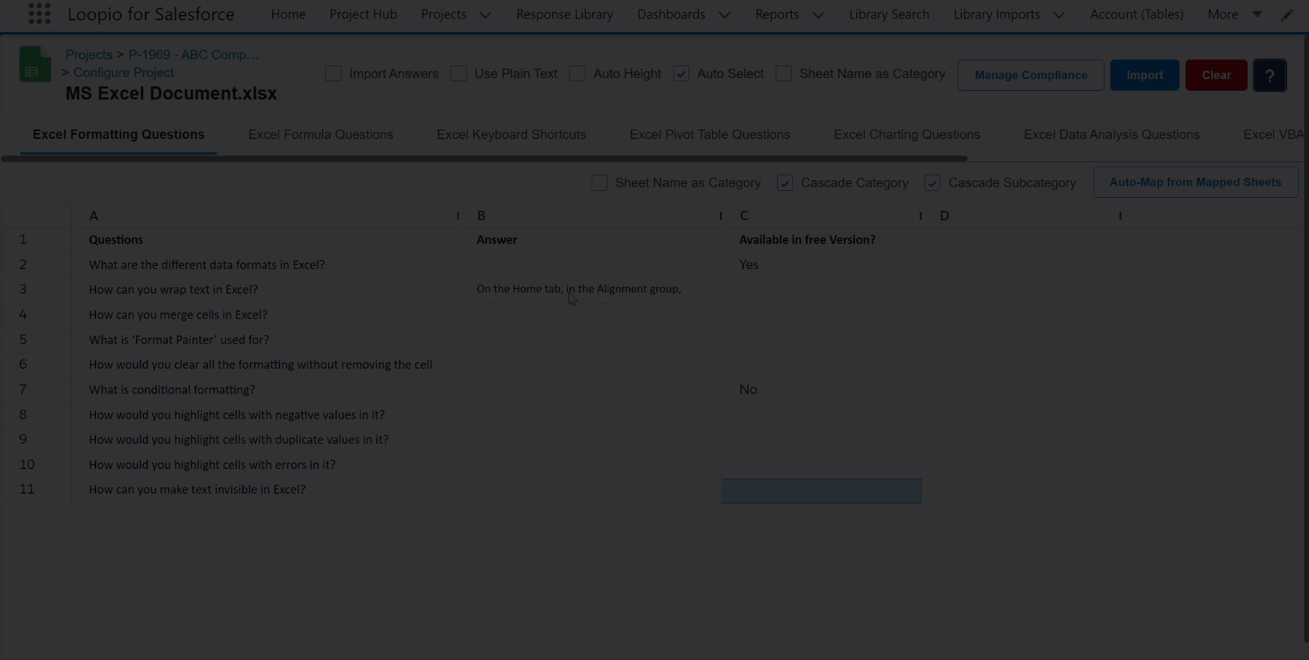The height and width of the screenshot is (660, 1309).
Task: Open Account (Tables) nav item
Action: tap(1137, 14)
